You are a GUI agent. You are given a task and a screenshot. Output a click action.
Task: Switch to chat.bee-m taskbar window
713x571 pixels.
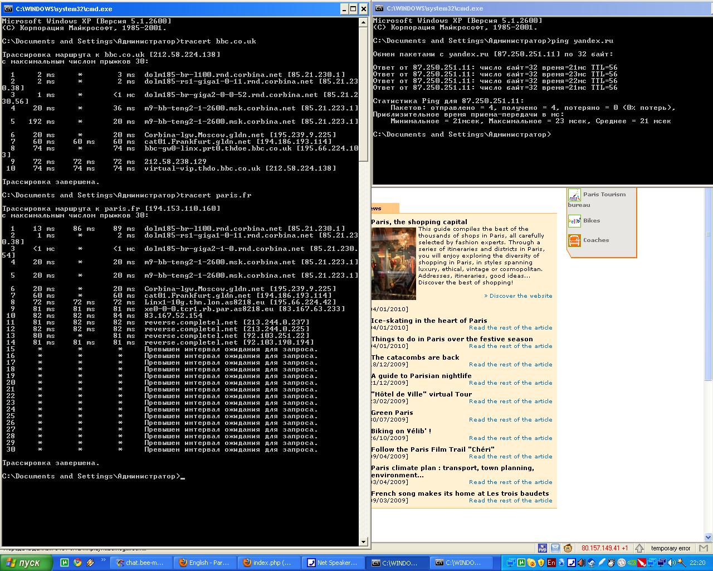(x=140, y=563)
